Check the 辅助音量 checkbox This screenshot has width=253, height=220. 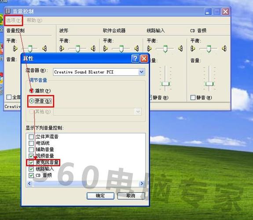tap(31, 150)
